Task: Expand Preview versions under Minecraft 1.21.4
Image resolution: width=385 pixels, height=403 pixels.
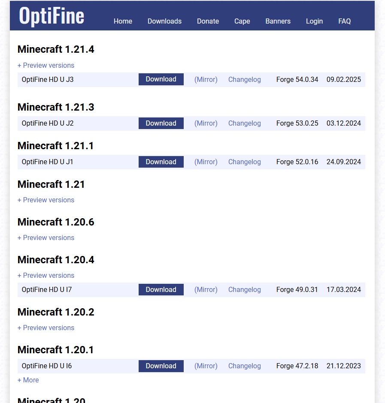Action: click(x=46, y=65)
